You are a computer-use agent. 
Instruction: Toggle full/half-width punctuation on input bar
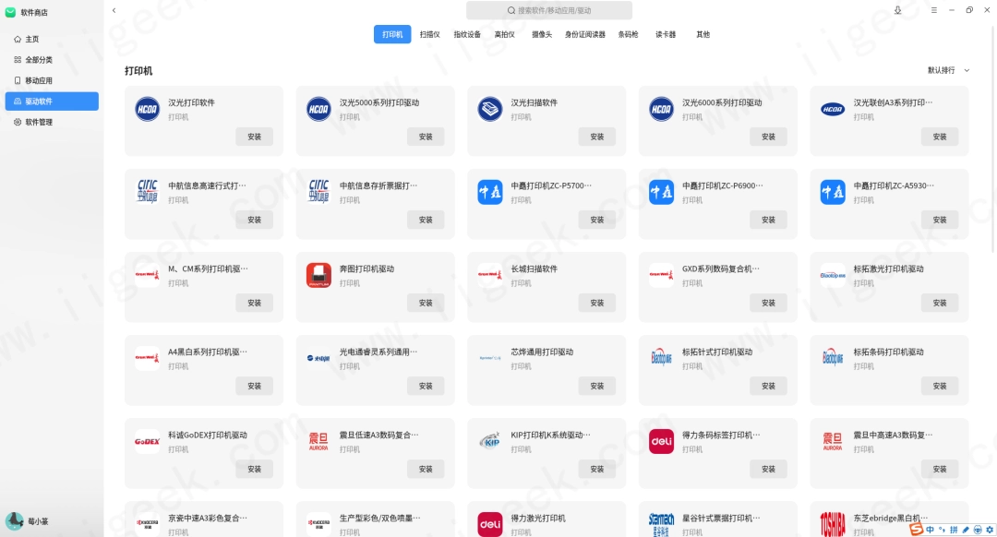[x=941, y=530]
